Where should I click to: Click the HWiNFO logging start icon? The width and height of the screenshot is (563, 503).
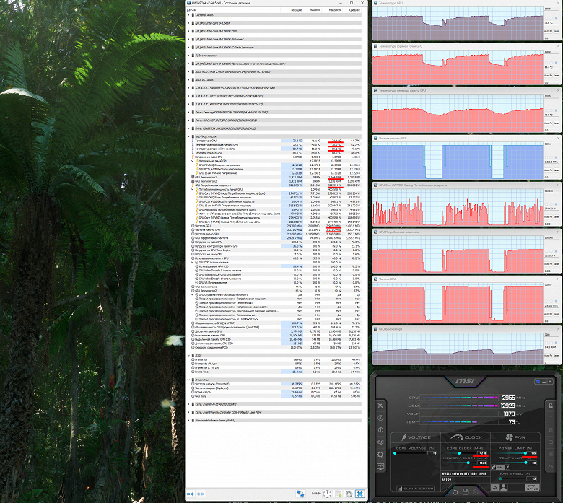point(339,494)
